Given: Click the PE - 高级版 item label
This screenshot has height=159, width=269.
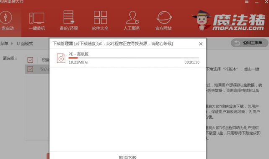Looking at the screenshot, I should click(78, 54).
